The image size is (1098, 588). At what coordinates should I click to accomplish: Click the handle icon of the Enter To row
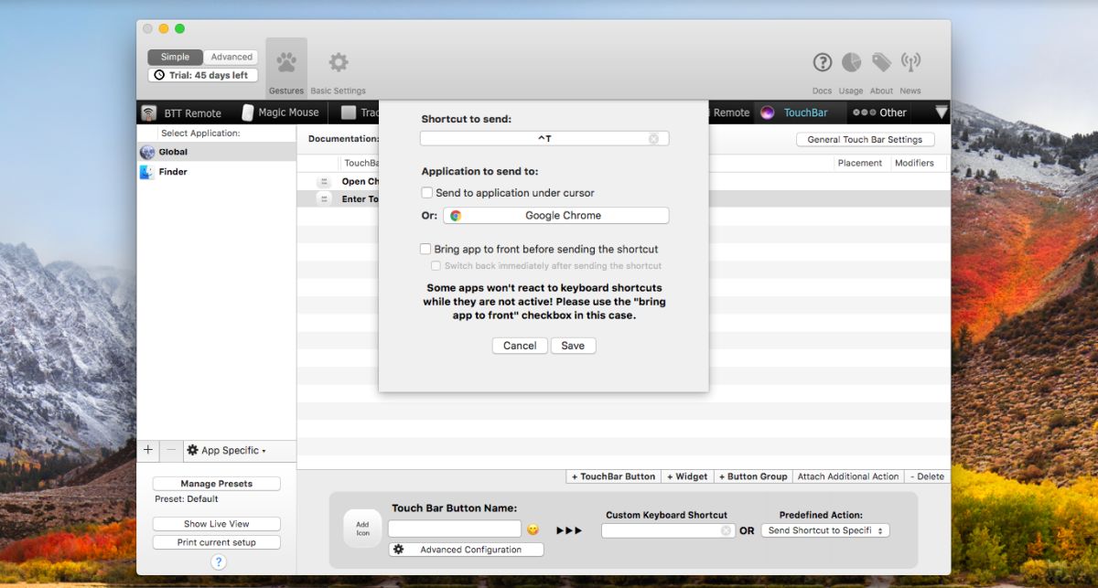pyautogui.click(x=324, y=199)
